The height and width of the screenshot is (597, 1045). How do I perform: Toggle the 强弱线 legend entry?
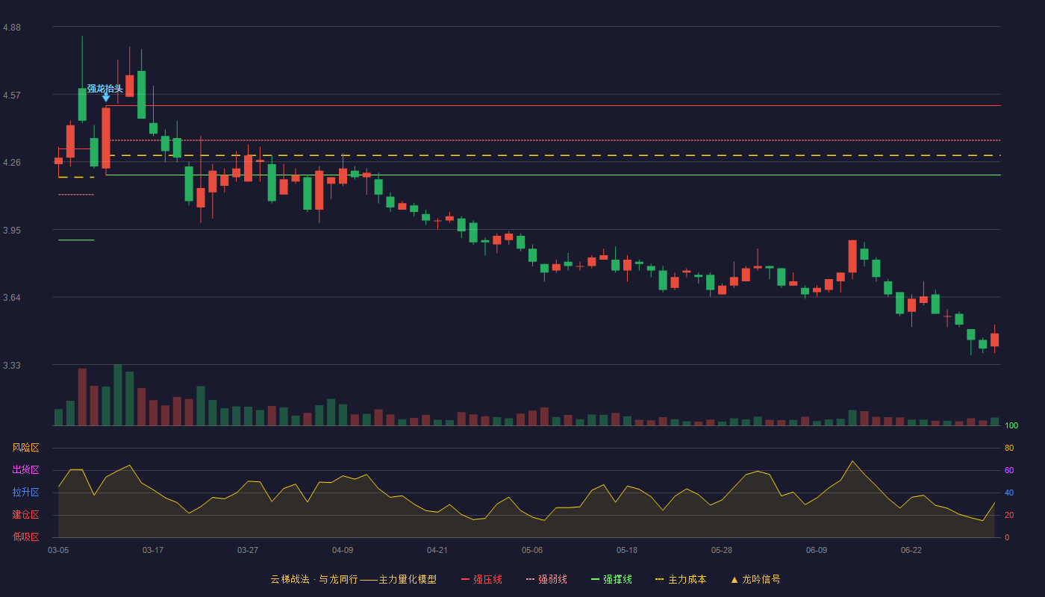coord(546,579)
